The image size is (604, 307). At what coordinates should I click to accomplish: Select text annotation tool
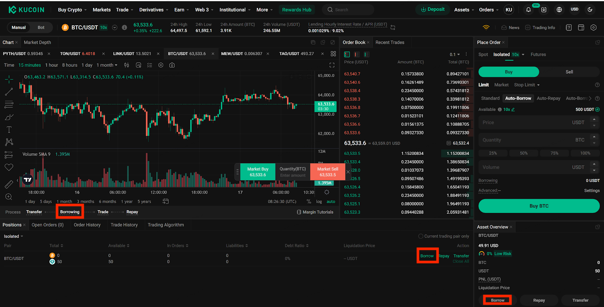point(9,130)
